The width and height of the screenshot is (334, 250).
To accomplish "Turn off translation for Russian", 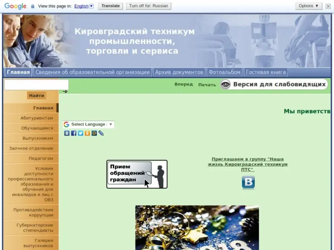I will tap(148, 6).
